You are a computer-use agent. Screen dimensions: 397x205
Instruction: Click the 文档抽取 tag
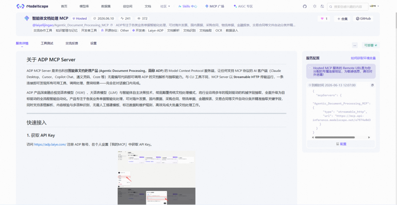[x=205, y=30]
